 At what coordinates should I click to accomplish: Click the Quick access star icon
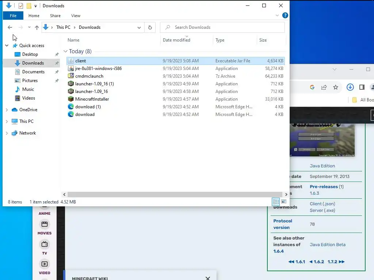[15, 46]
